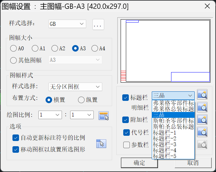Uncheck the 代号栏 checkbox
The image size is (216, 172).
(x=127, y=133)
